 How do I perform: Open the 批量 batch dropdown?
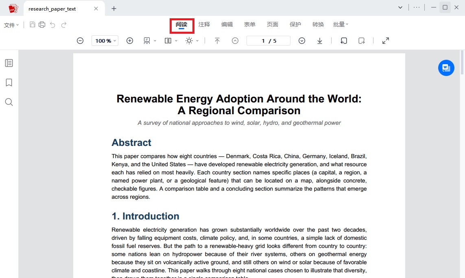point(341,24)
